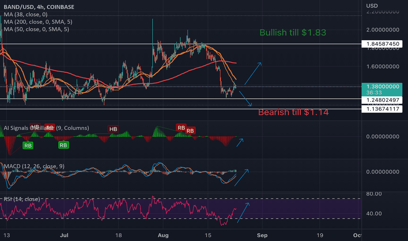
Task: Click the 2.00000000 price axis value
Action: (x=383, y=30)
